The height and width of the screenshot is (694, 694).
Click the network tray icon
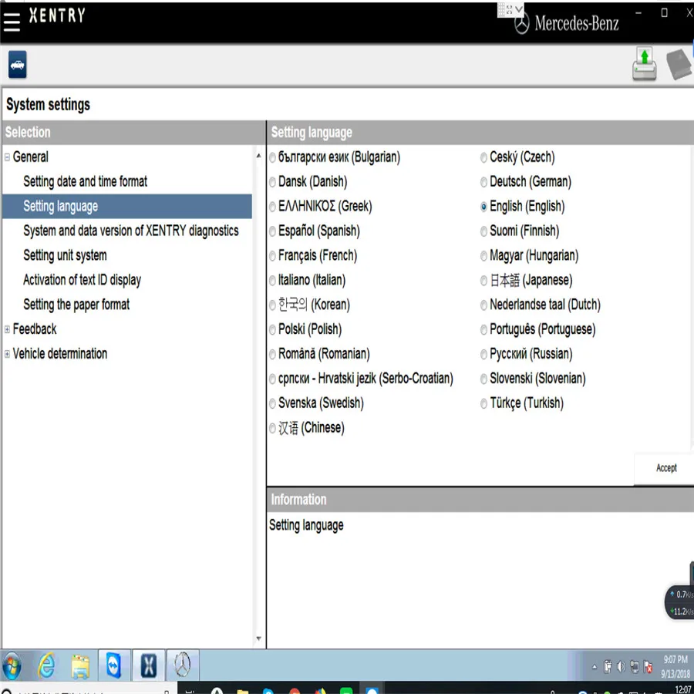point(635,666)
